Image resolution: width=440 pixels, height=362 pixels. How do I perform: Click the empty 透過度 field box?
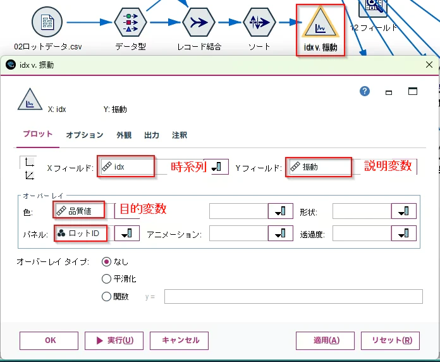[x=362, y=234]
